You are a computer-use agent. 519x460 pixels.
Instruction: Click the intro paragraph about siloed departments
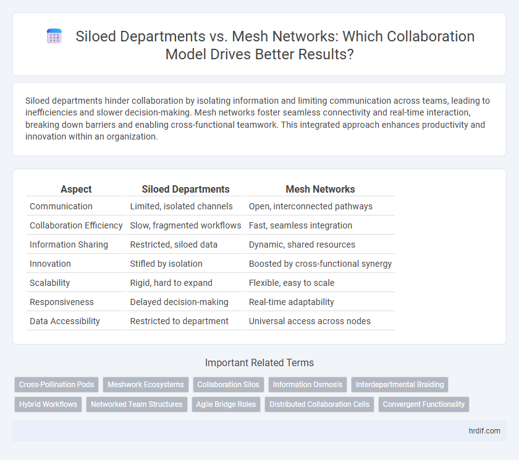258,119
